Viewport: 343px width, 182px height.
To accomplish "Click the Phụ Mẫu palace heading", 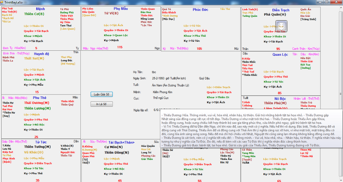I will click(121, 9).
